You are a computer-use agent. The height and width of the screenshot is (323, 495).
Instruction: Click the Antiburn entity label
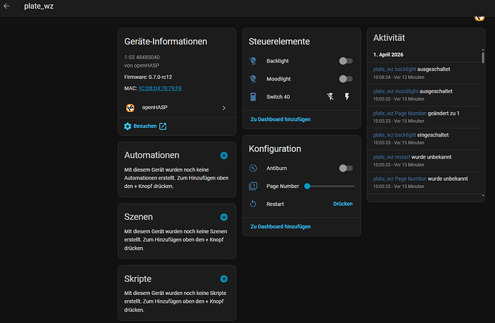[x=276, y=168]
